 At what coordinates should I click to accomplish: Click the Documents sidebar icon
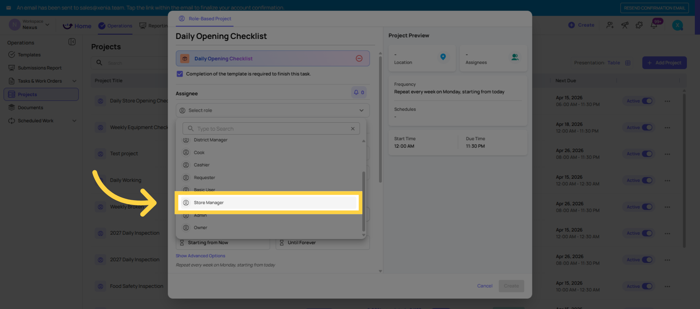point(12,107)
